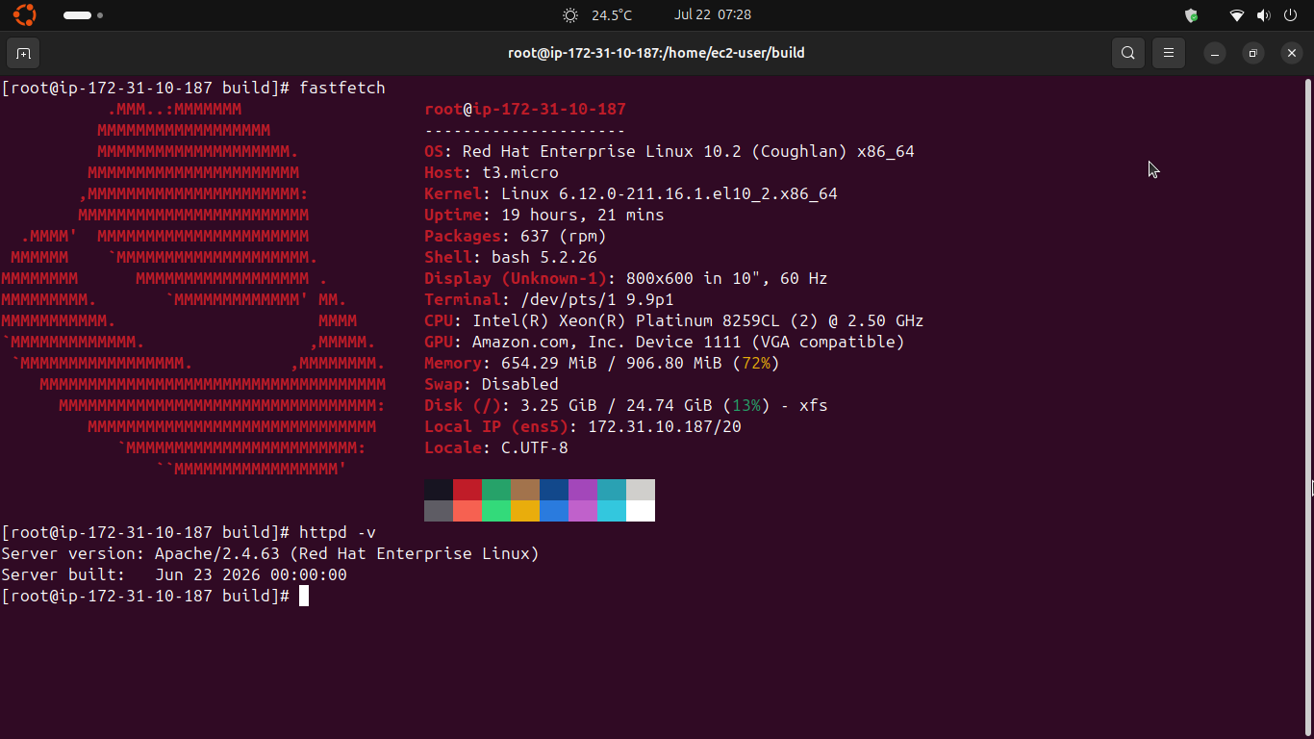Click the Display line 800x600 in 10", 60 Hz
The image size is (1314, 739).
tap(626, 278)
